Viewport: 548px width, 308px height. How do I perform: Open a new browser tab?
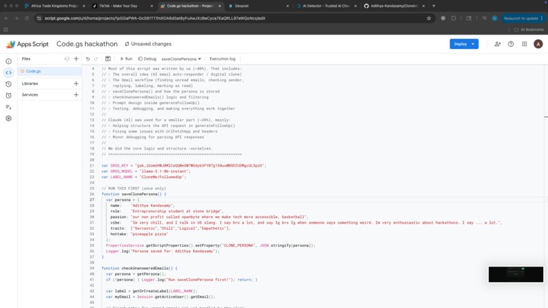[434, 6]
